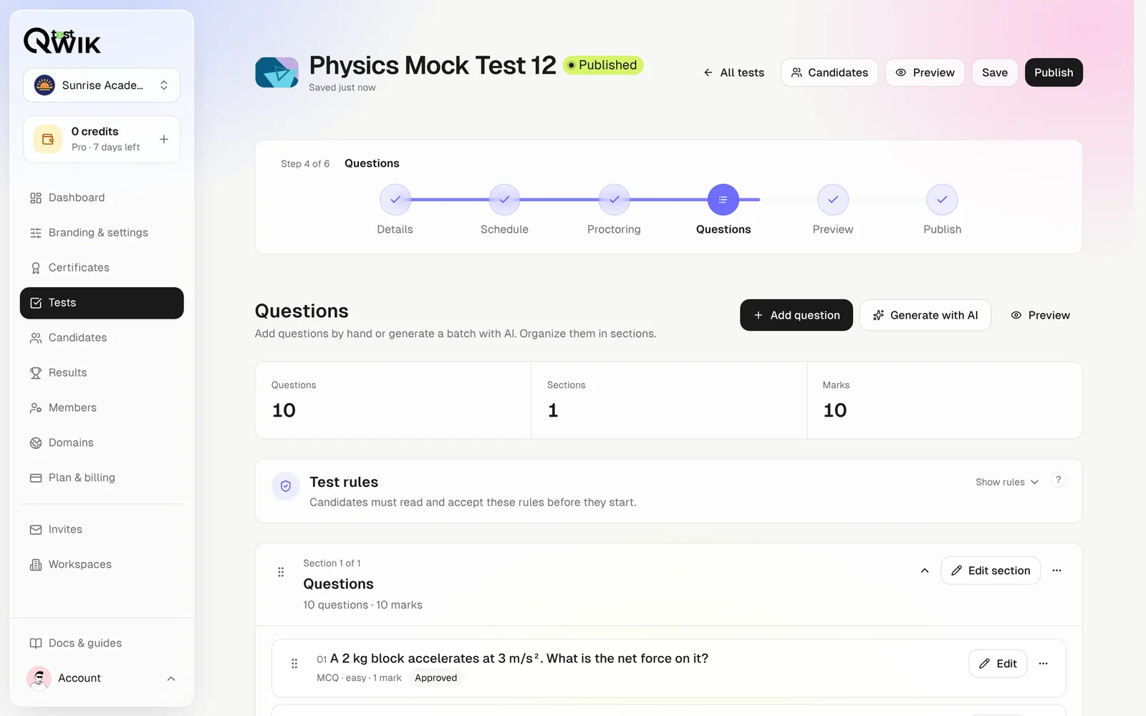Jump to the Schedule step circle
The height and width of the screenshot is (716, 1146).
[x=505, y=200]
